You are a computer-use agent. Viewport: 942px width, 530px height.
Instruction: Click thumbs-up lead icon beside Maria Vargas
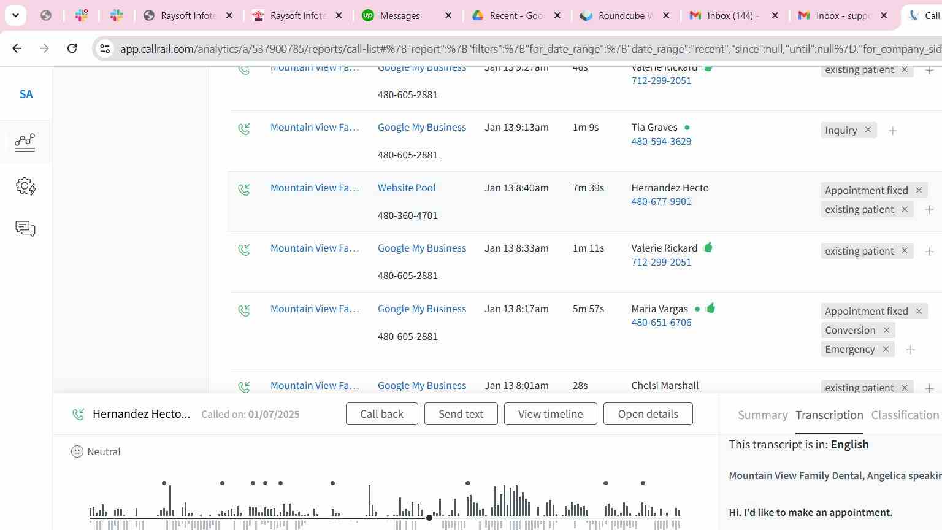pyautogui.click(x=710, y=309)
